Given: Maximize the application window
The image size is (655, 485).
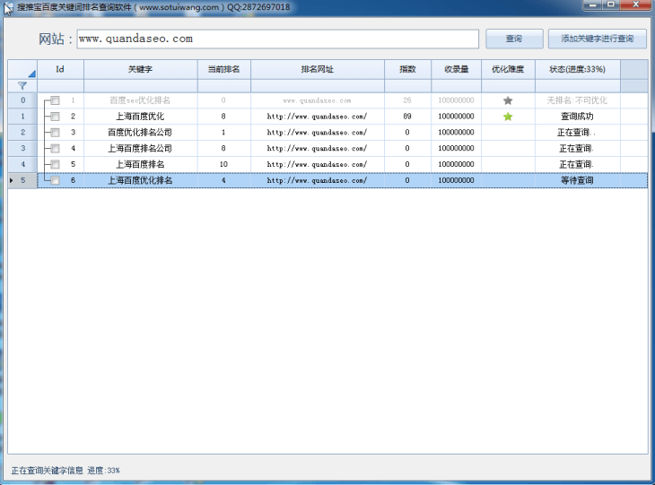Looking at the screenshot, I should [x=611, y=5].
